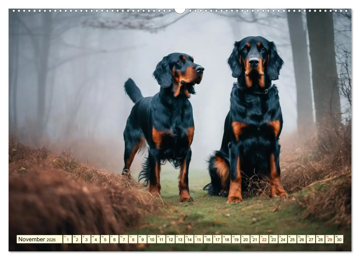The image size is (360, 260).
Task: Select date 16 in the calendar strip
Action: (x=208, y=239)
